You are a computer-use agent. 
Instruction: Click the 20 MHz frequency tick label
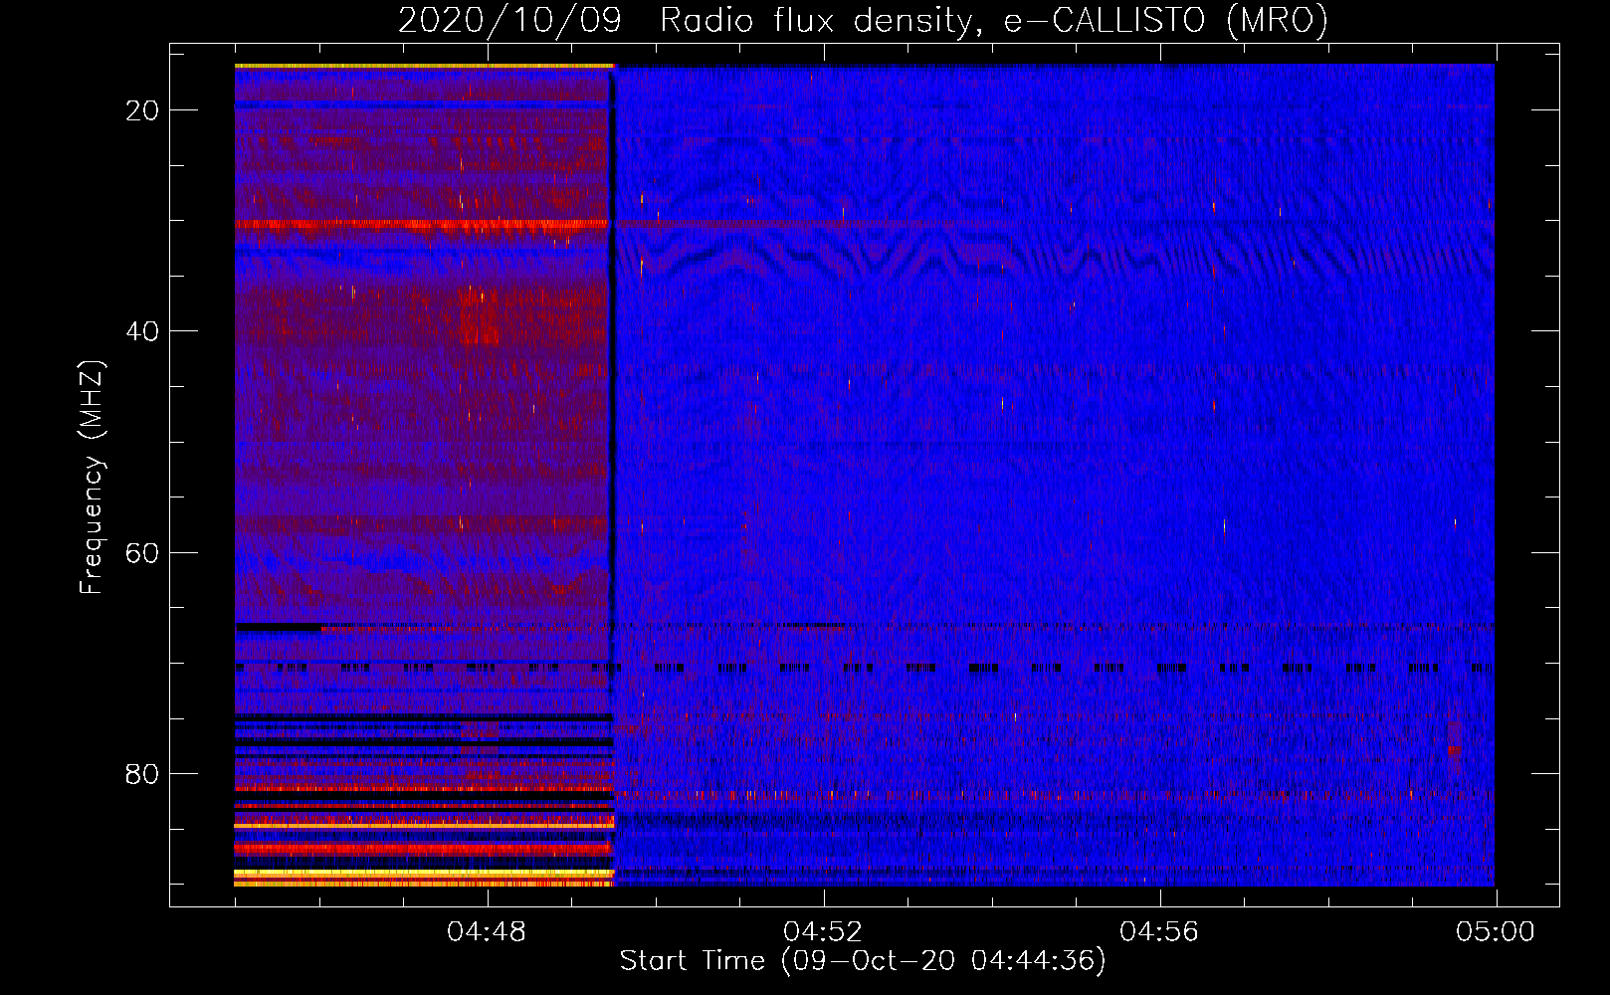click(143, 110)
